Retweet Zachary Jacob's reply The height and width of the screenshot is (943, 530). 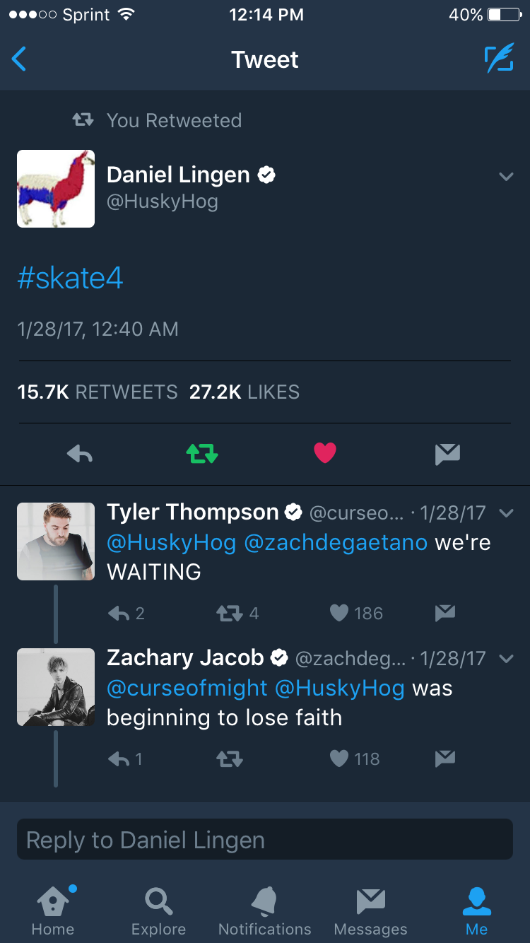[x=230, y=759]
